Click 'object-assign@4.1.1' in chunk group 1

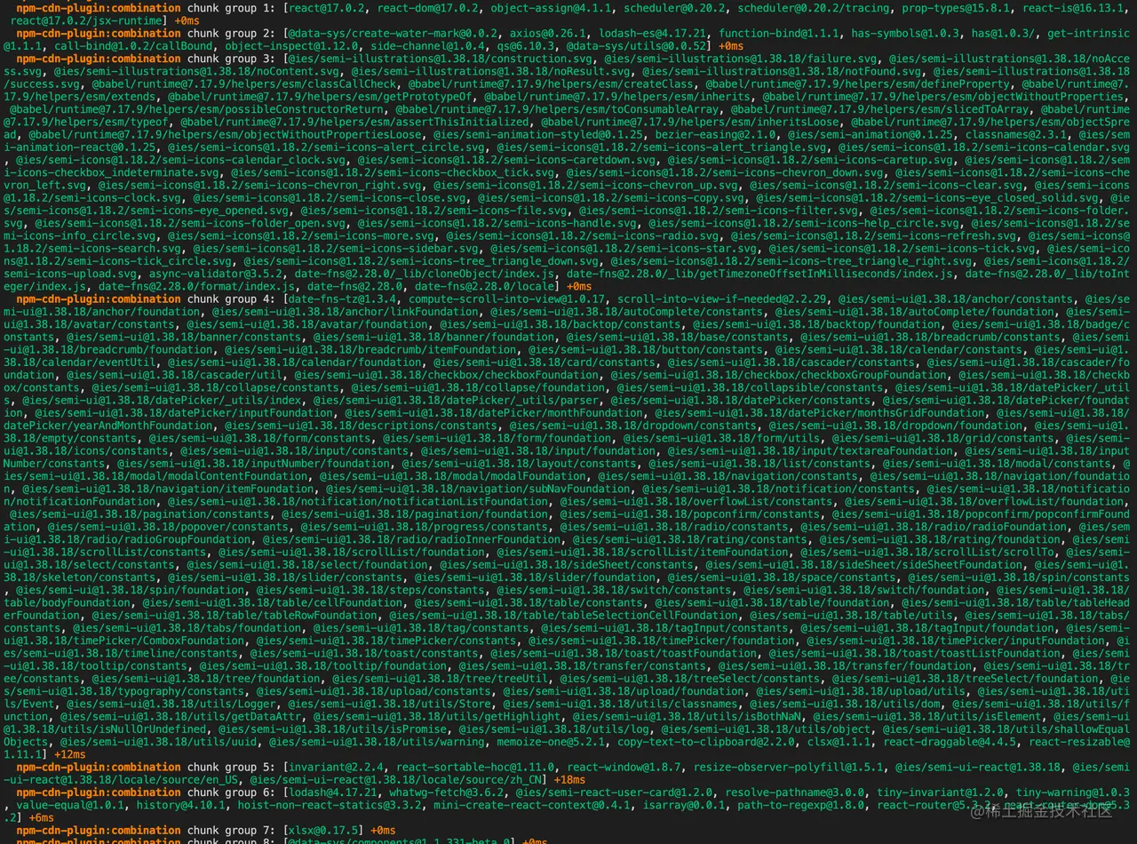(553, 8)
